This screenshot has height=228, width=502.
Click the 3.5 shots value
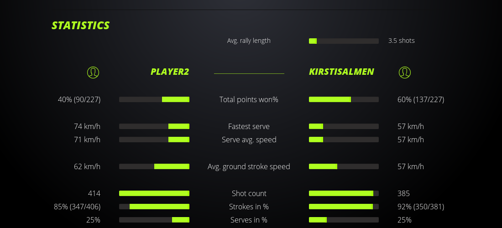tap(402, 41)
